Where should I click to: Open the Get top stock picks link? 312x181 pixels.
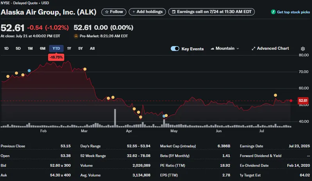290,12
